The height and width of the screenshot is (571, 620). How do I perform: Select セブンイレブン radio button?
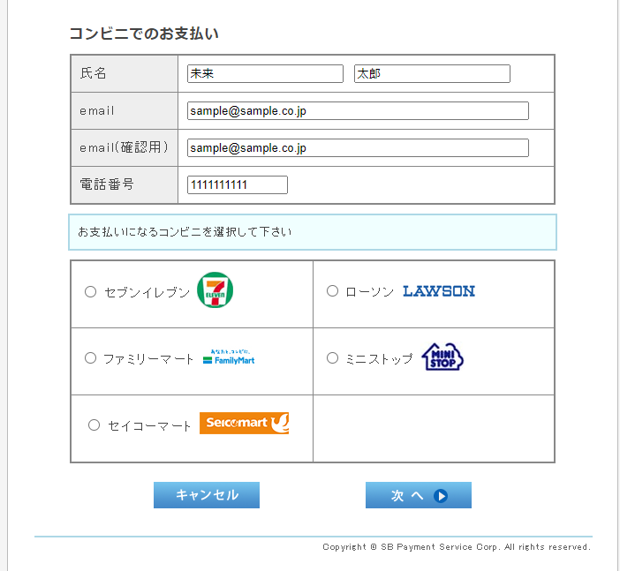pos(90,291)
